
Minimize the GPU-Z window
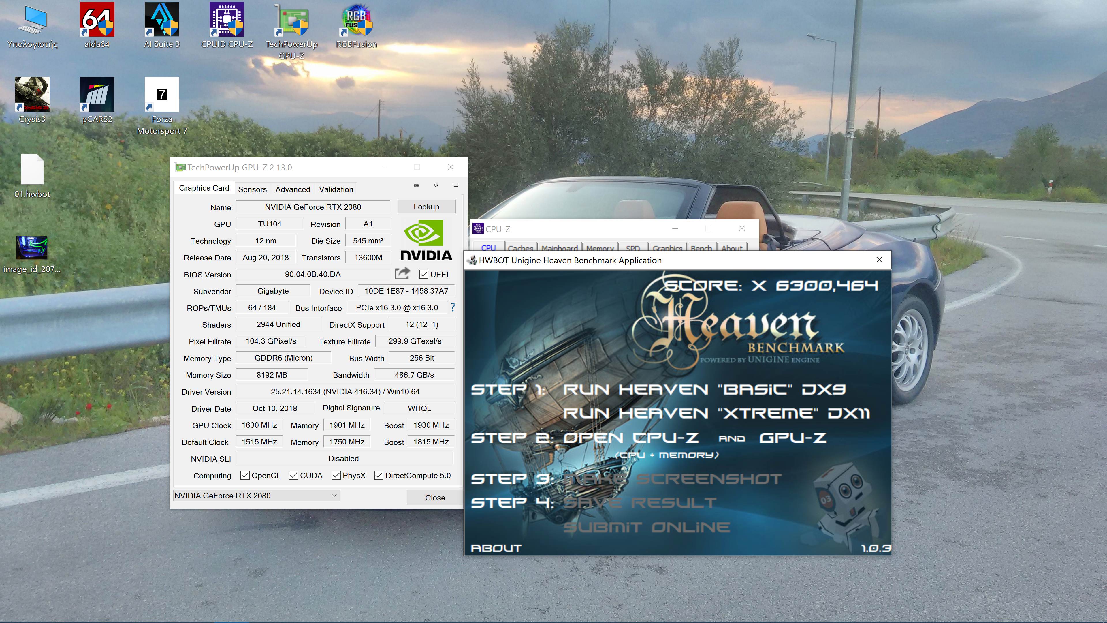tap(384, 167)
